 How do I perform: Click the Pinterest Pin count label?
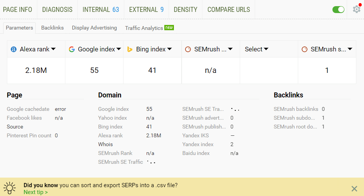coord(29,135)
